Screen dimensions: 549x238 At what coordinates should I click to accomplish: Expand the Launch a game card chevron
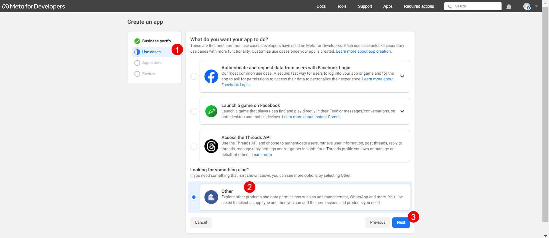402,111
